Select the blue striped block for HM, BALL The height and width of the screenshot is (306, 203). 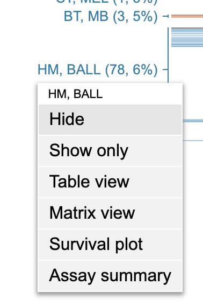pyautogui.click(x=187, y=37)
